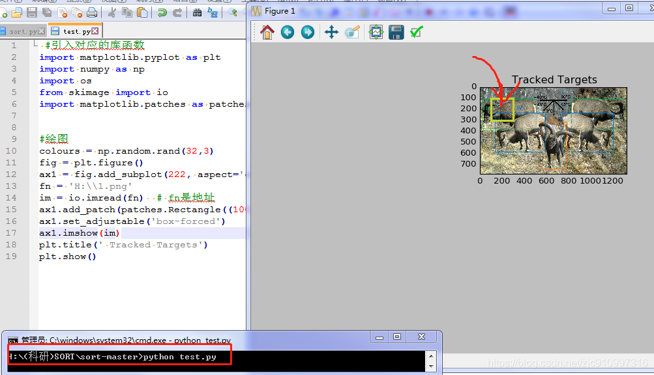The width and height of the screenshot is (654, 375).
Task: Click the green checkmark icon in Figure 1
Action: point(417,31)
